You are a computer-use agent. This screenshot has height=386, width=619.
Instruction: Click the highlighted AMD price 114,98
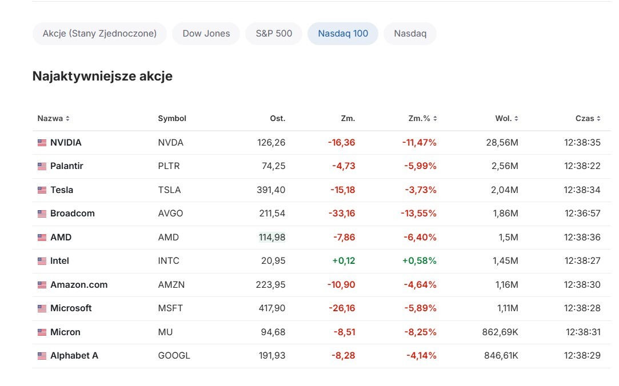tap(272, 238)
